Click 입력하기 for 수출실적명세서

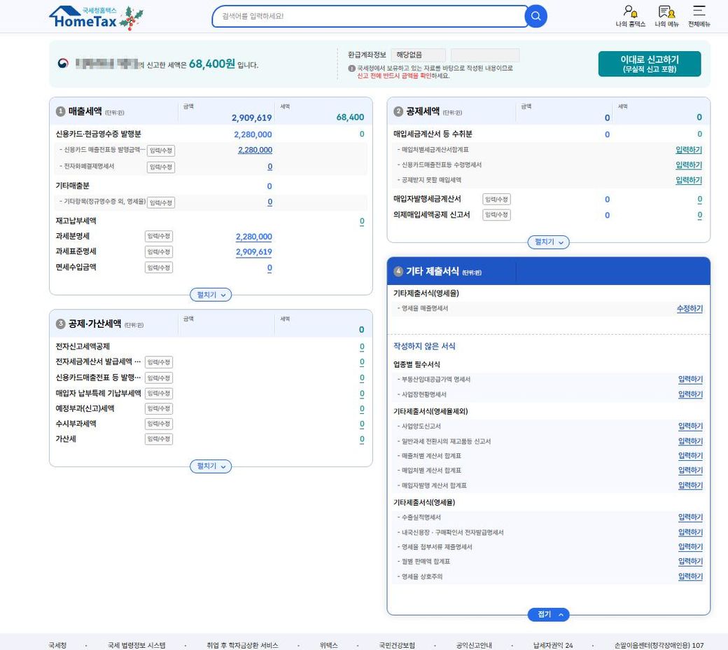coord(689,518)
